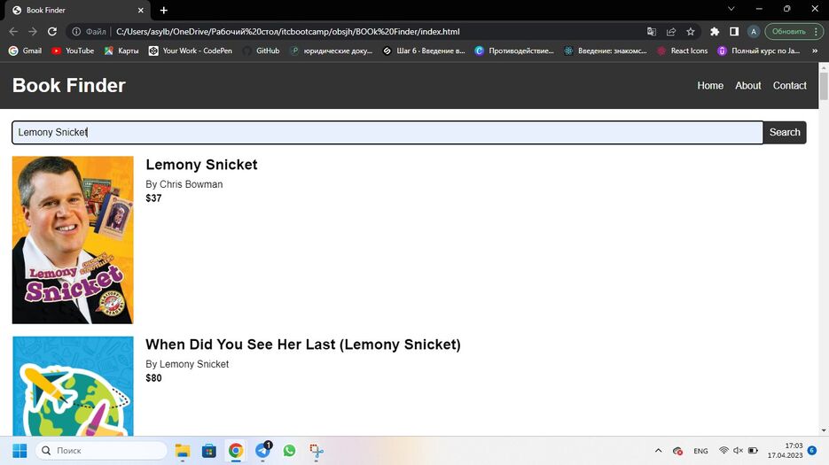Open the translate page icon in address bar
The image size is (829, 465).
652,32
